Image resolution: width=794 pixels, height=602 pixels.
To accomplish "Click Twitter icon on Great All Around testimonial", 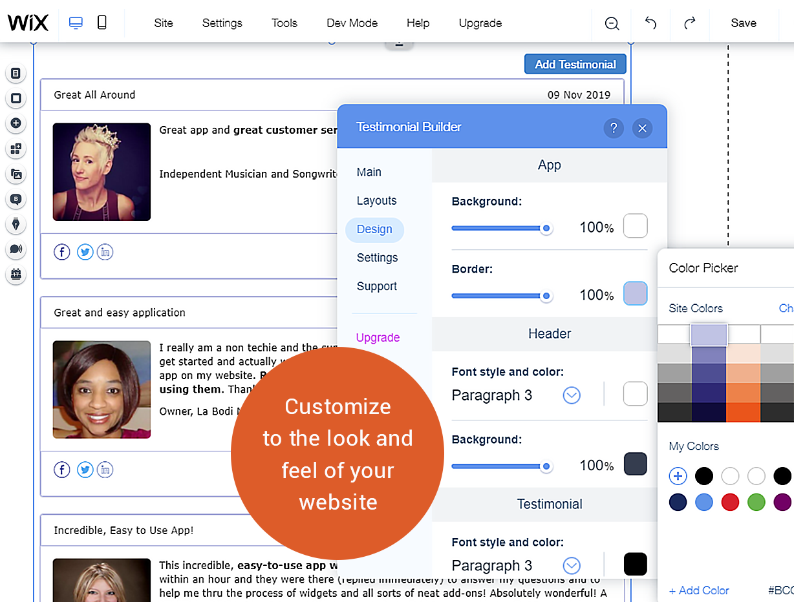I will (x=85, y=252).
